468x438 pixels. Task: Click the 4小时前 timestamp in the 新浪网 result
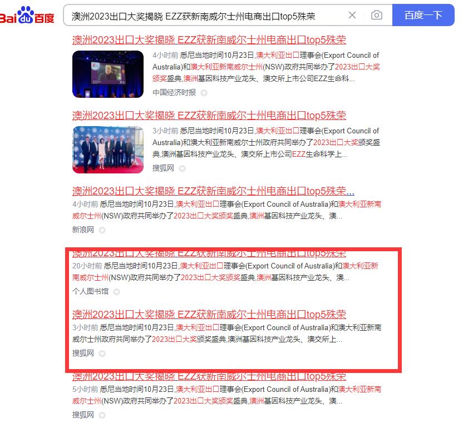coord(85,204)
